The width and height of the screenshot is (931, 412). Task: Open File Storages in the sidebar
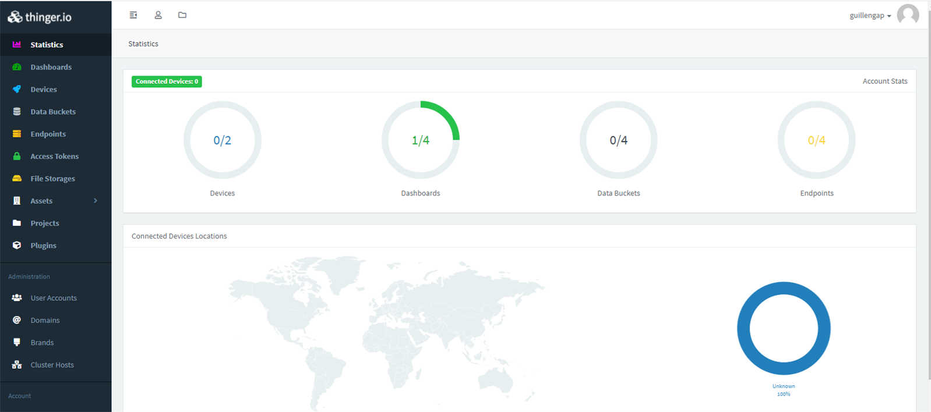point(52,179)
